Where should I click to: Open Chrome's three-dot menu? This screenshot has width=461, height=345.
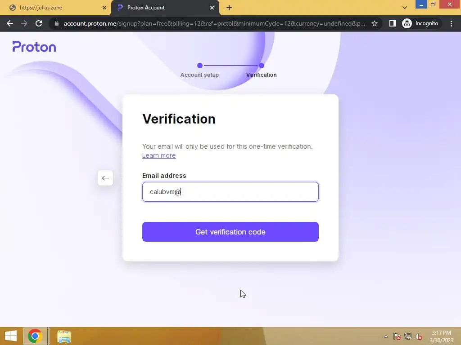[451, 23]
